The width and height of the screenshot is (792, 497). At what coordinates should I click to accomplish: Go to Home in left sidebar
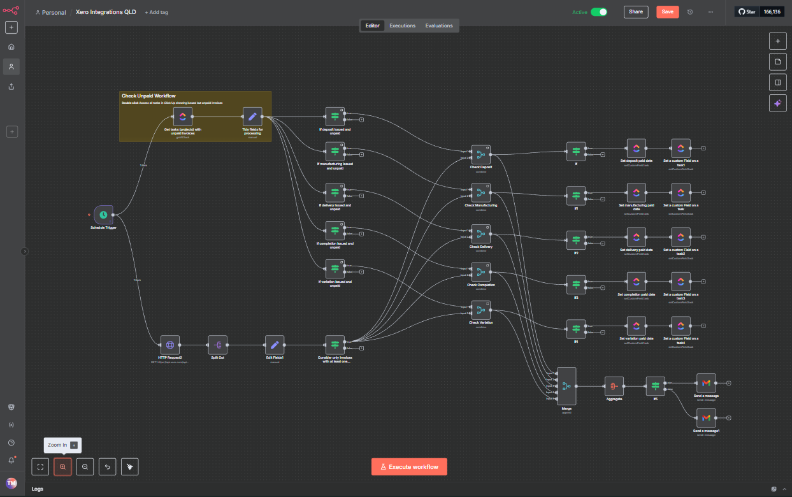click(11, 47)
